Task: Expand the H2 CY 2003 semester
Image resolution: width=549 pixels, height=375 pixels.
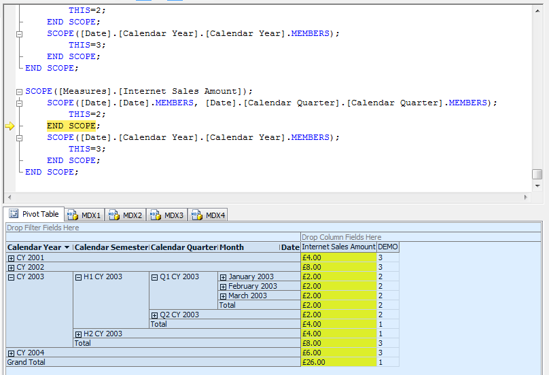Action: 78,334
